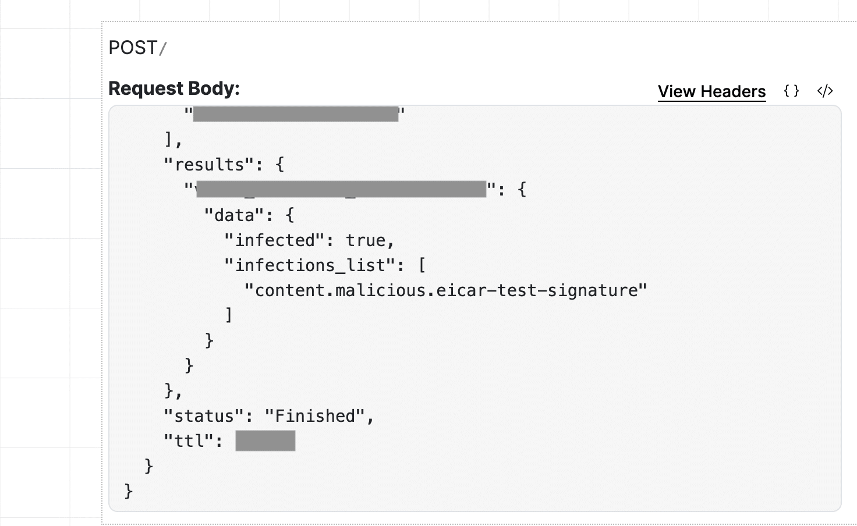Switch to formatted JSON view via braces icon
This screenshot has height=526, width=857.
pos(791,91)
